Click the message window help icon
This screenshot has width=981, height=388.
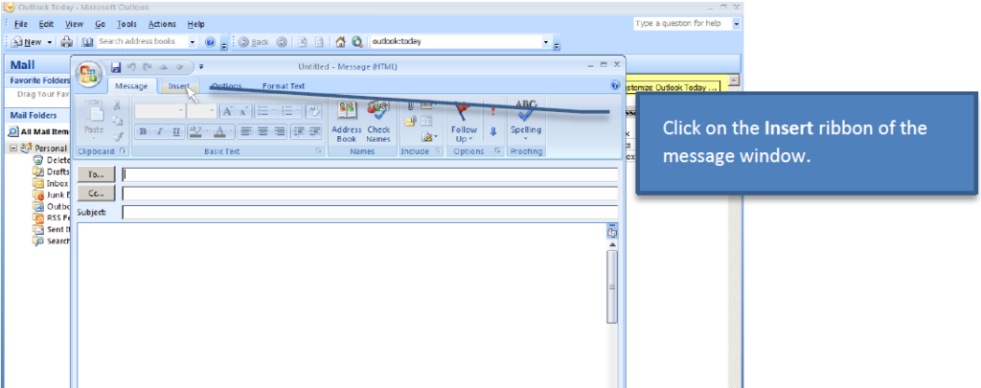click(616, 85)
